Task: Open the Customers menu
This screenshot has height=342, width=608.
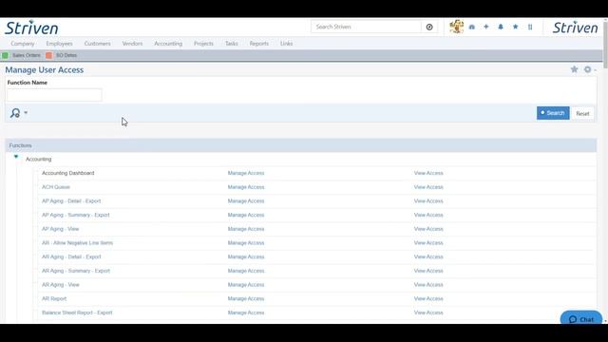Action: pyautogui.click(x=97, y=44)
